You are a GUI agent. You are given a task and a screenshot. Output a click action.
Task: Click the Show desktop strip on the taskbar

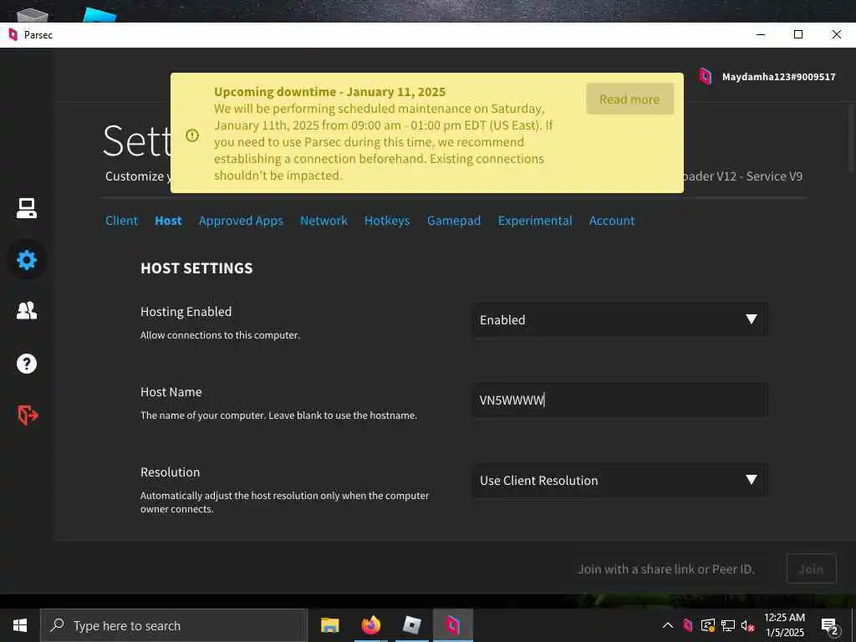[853, 625]
